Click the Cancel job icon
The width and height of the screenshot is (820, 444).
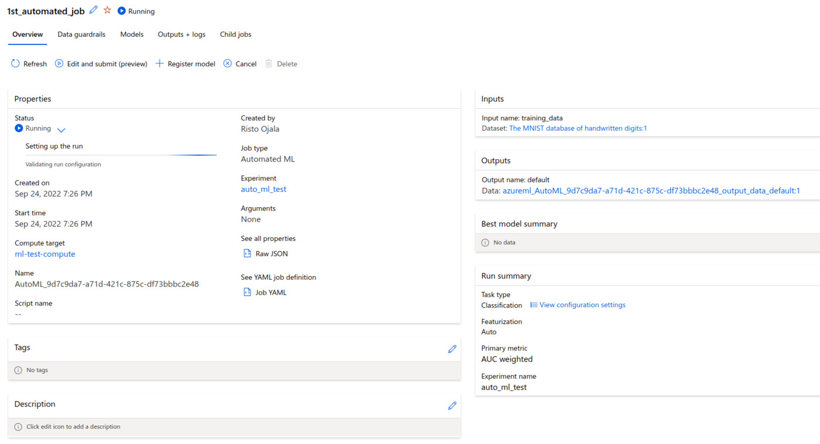228,64
